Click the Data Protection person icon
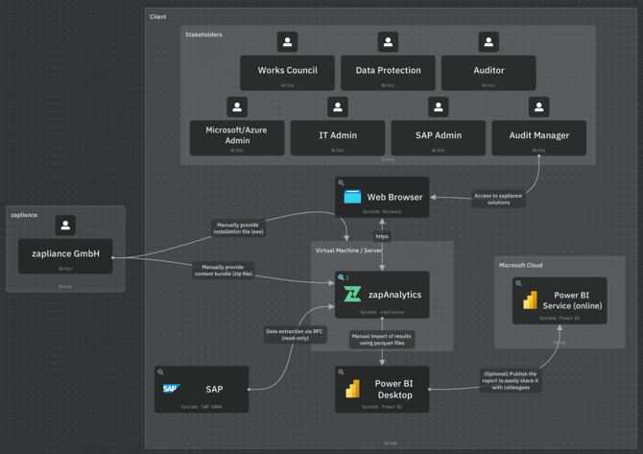Screen dimensions: 643x454 388,42
